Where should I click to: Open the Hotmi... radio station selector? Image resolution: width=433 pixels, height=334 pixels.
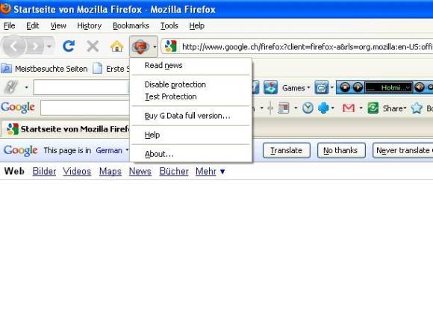tap(389, 87)
